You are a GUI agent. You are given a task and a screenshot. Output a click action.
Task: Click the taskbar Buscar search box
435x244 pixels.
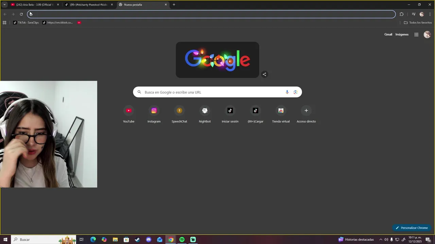point(43,240)
